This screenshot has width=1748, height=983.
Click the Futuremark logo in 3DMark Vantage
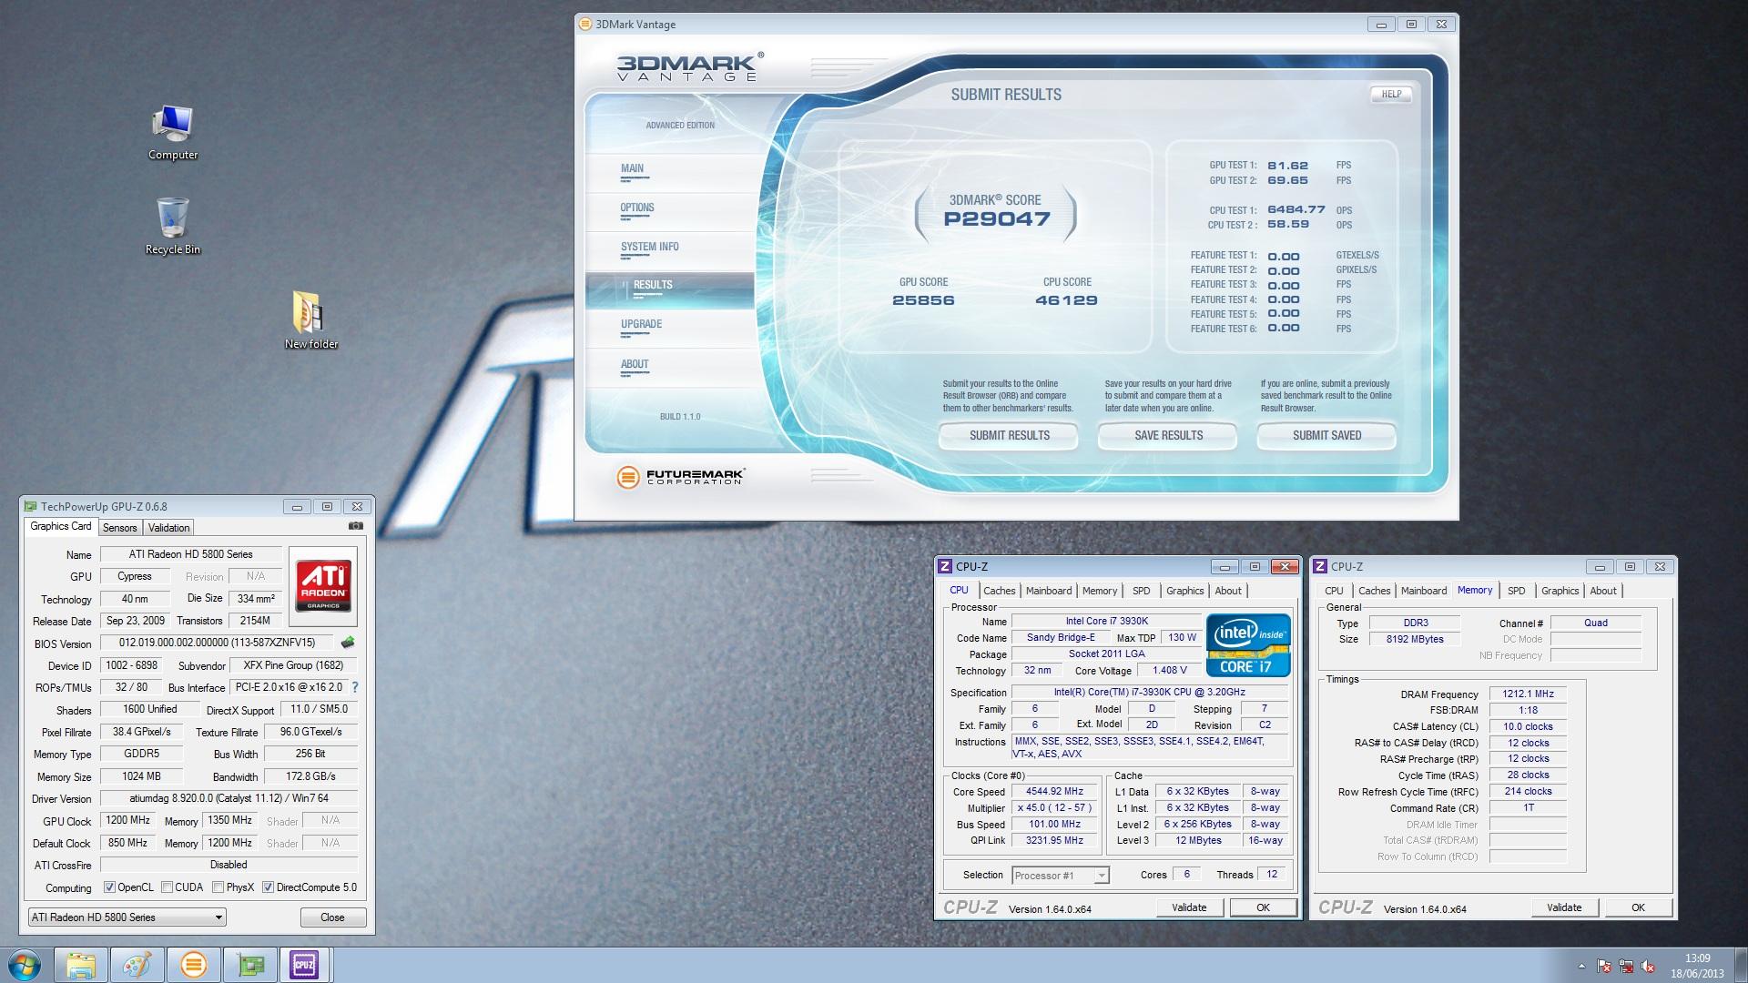click(x=681, y=477)
